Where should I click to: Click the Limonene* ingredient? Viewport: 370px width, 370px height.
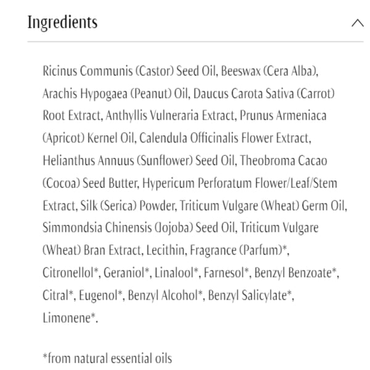70,317
